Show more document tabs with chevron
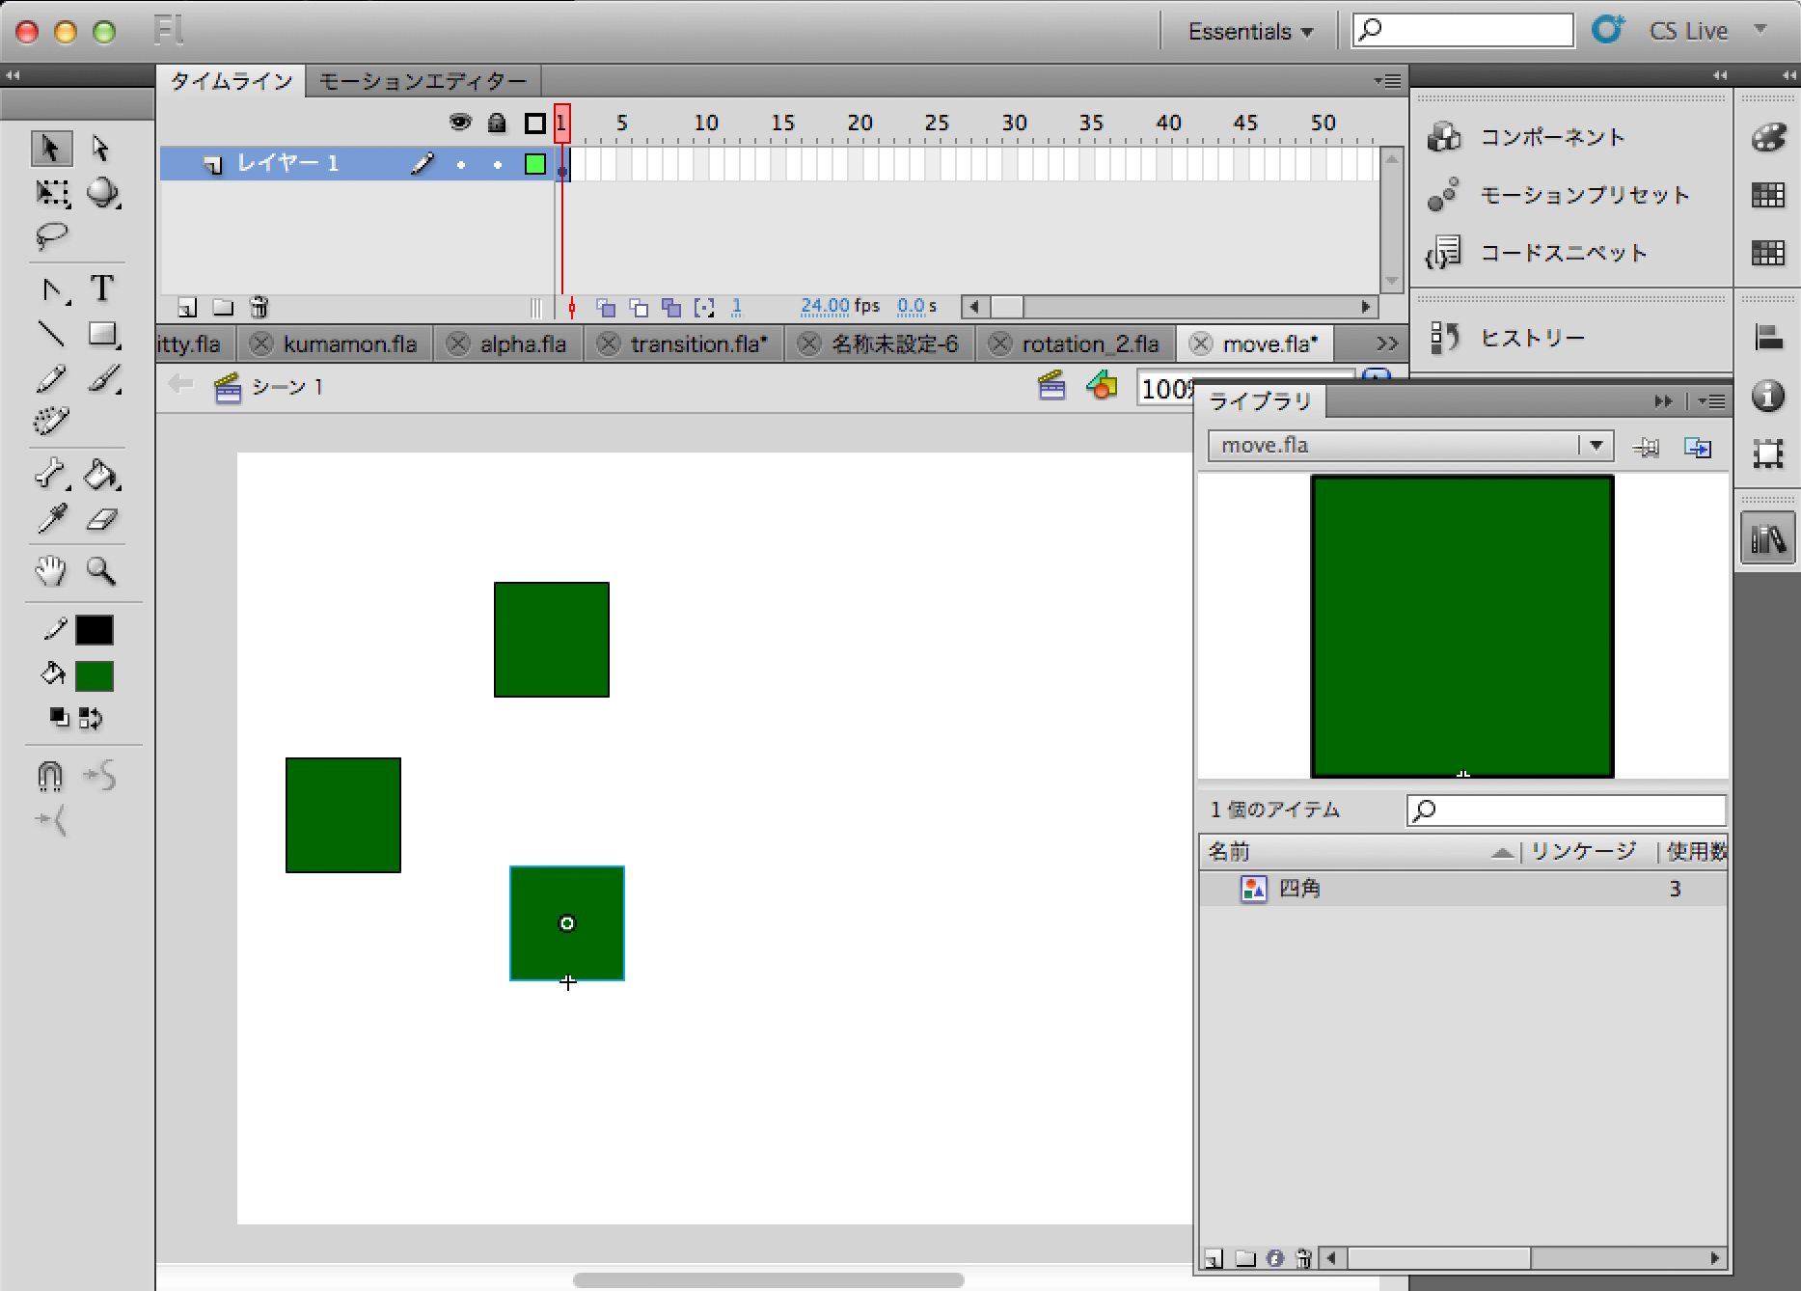Screen dimensions: 1801x1291 click(1386, 344)
